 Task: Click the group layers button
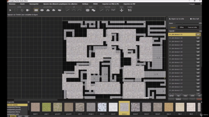(171, 96)
